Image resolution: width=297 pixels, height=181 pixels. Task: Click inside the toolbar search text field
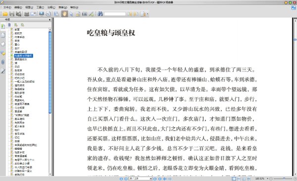click(115, 14)
